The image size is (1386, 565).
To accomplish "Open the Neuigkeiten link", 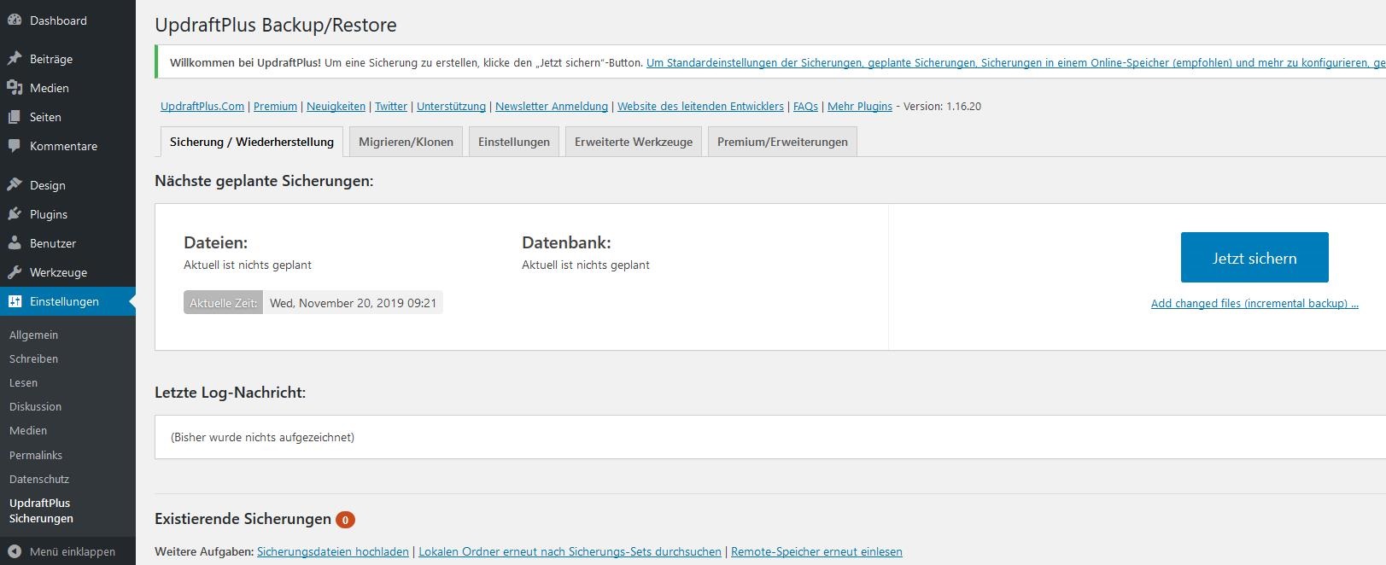I will [336, 106].
